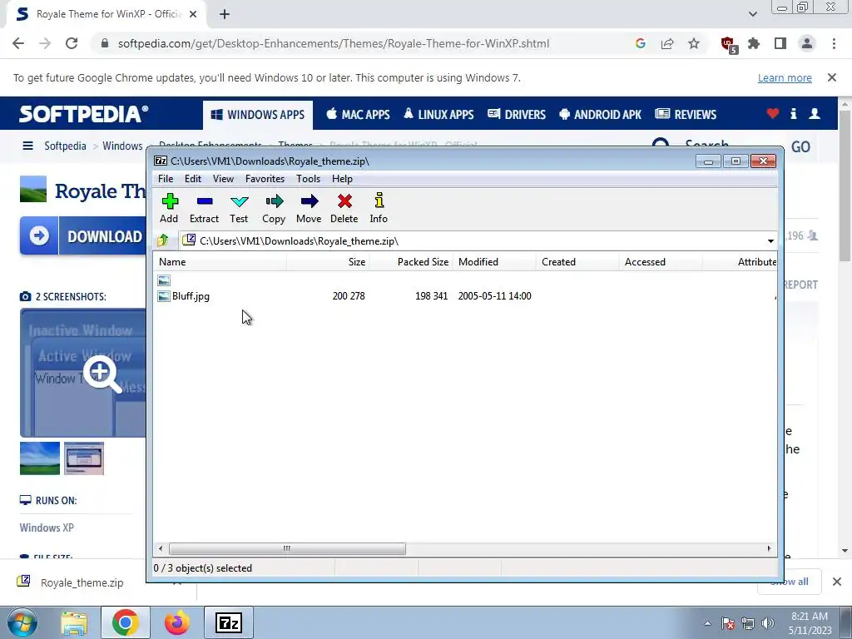Open the Tools menu in 7-Zip

[308, 179]
